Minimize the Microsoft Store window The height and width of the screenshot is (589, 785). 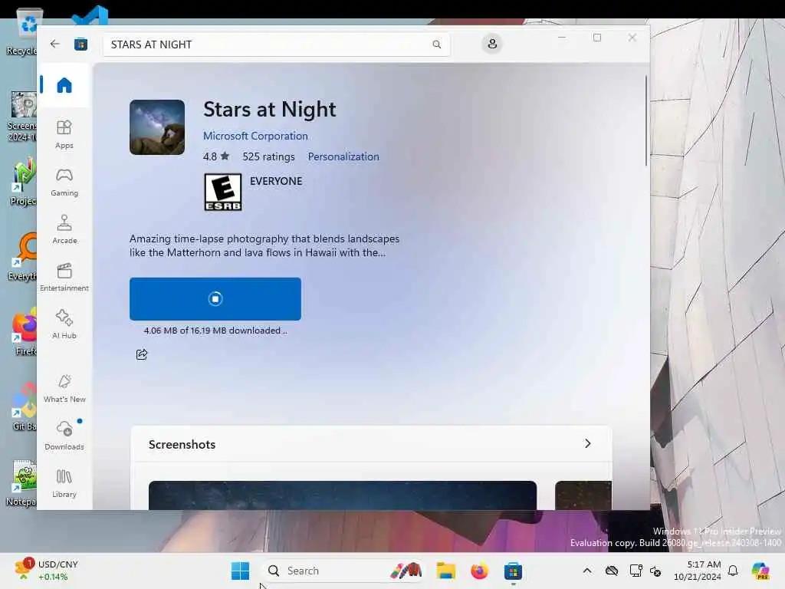click(x=562, y=38)
